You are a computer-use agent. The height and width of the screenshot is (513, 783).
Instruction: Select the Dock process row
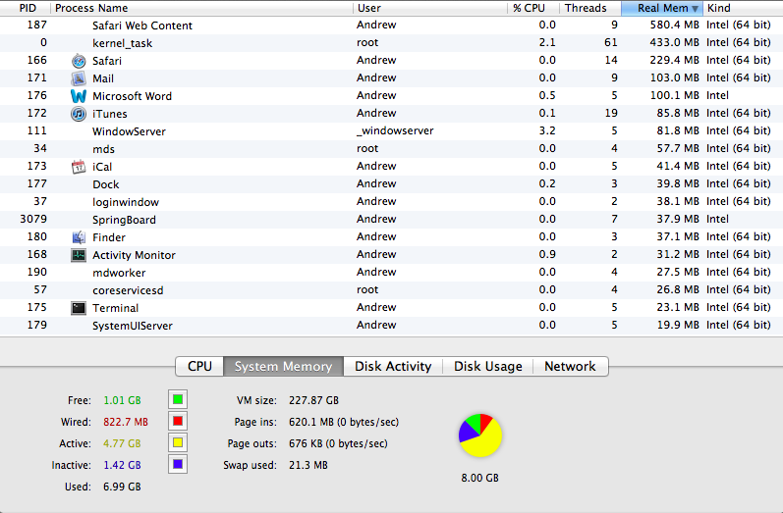coord(391,184)
